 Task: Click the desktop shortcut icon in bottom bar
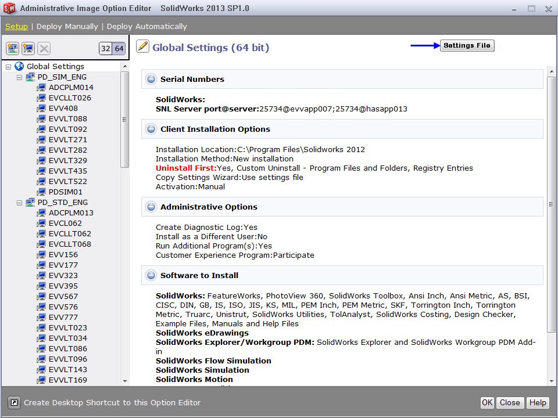(14, 402)
